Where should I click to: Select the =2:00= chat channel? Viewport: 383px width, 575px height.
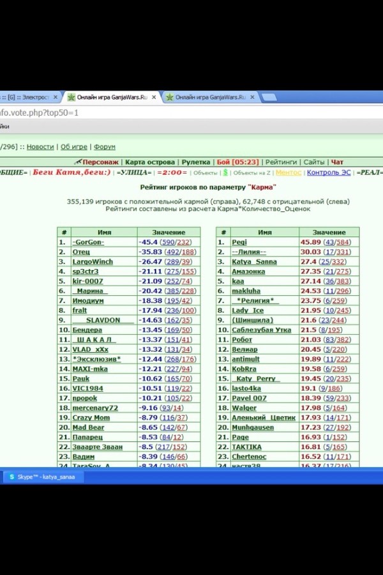point(172,172)
